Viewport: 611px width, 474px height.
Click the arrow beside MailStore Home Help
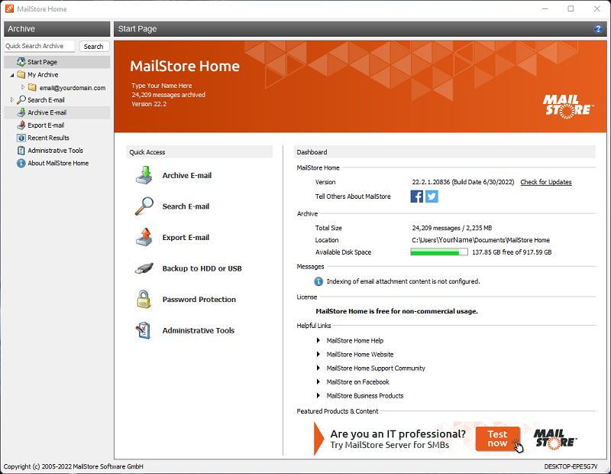[x=318, y=340]
